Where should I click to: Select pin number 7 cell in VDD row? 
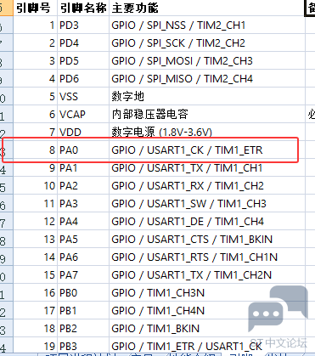[36, 133]
